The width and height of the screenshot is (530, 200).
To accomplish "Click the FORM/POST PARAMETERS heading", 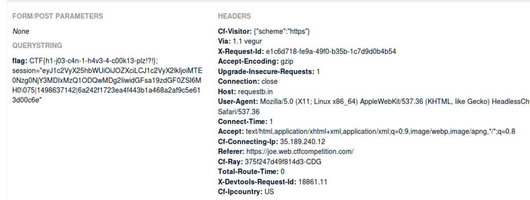I will click(58, 16).
